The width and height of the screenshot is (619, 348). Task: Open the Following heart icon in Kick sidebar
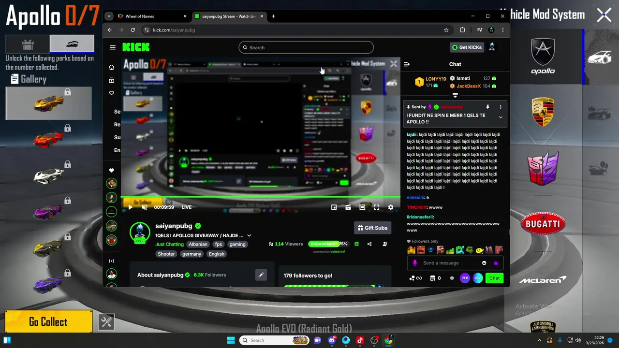(112, 93)
